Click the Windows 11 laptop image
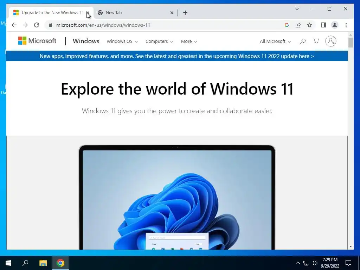The width and height of the screenshot is (360, 270). pos(177,197)
